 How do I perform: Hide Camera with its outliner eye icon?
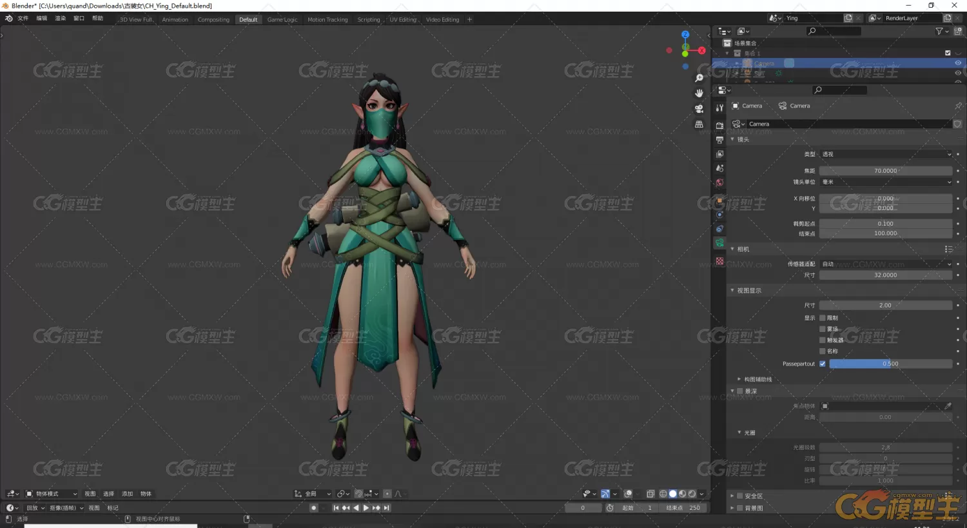pos(958,63)
